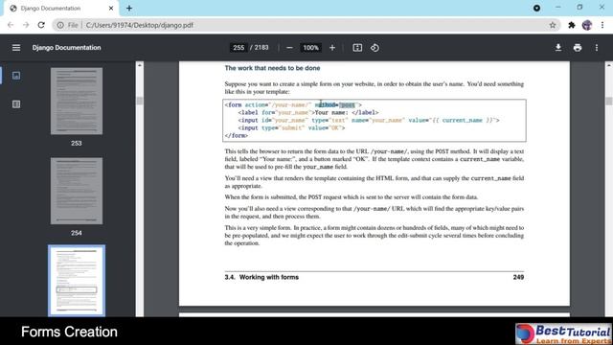Image resolution: width=613 pixels, height=345 pixels.
Task: Click the thumbnail panel scrollbar up arrow
Action: [x=140, y=65]
